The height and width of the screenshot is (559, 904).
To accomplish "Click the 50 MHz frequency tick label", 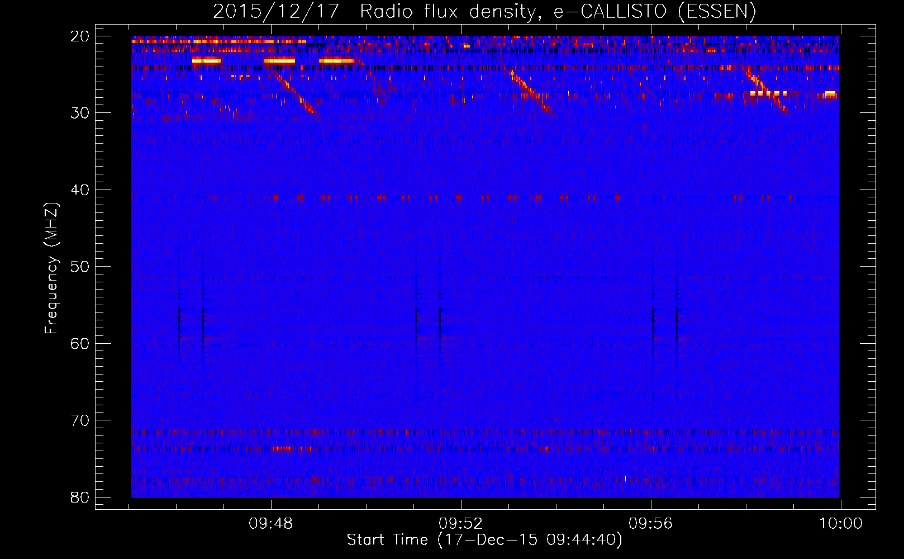I will click(80, 267).
